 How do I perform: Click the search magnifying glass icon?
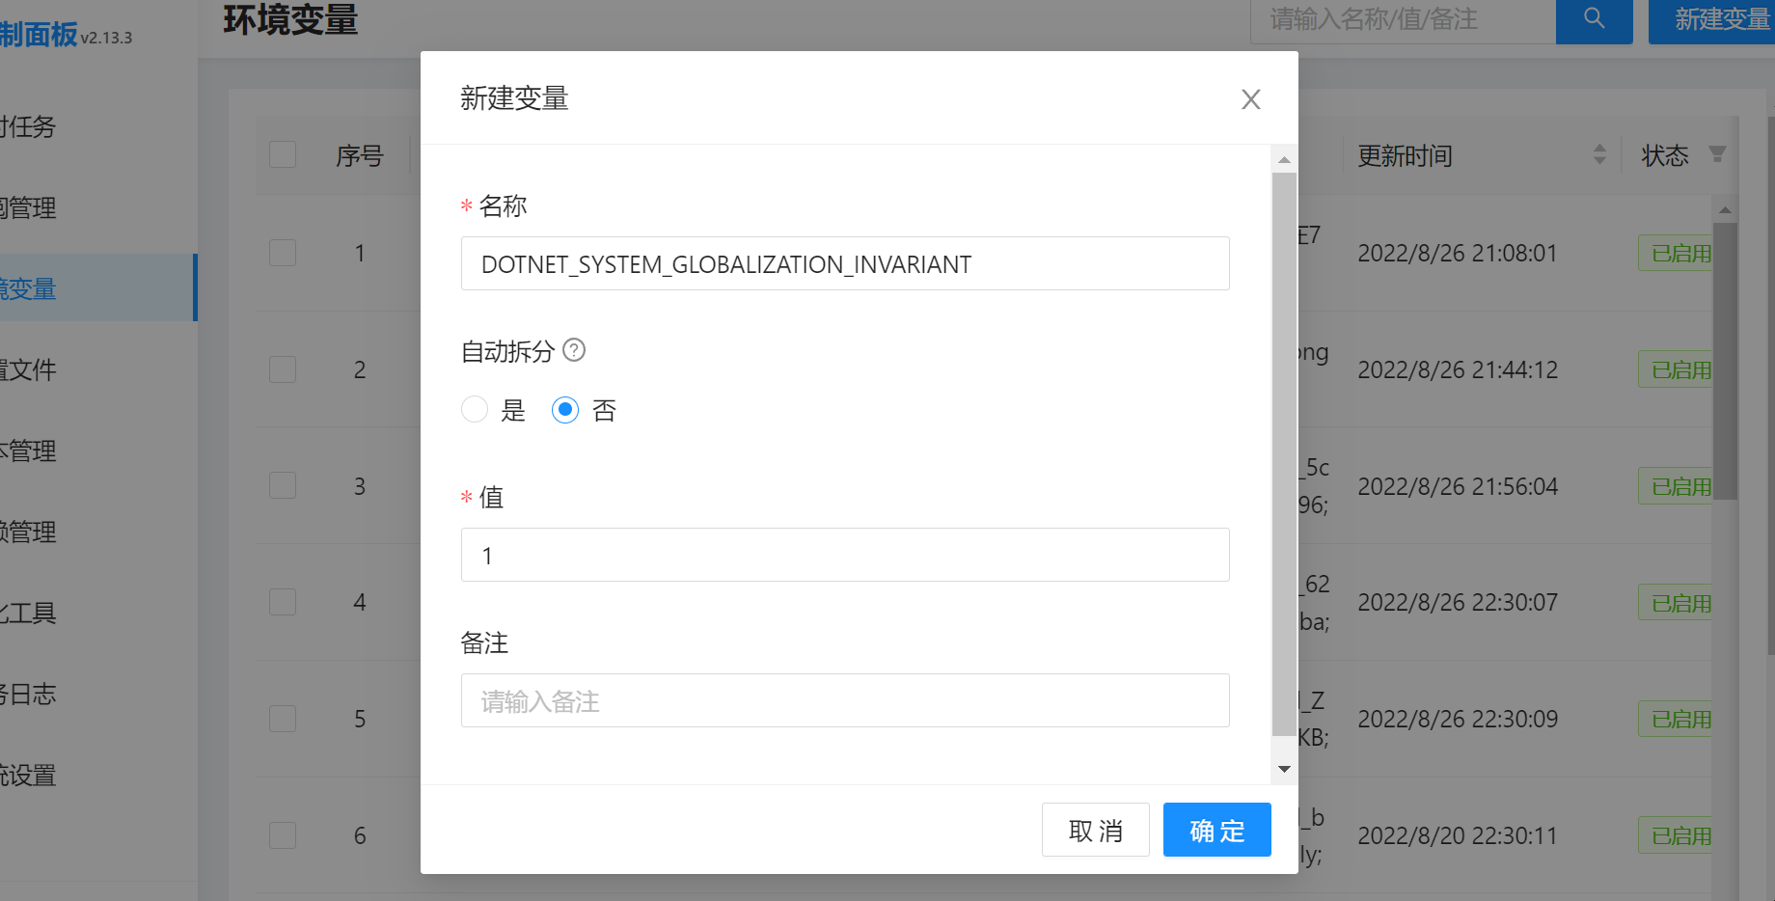click(1594, 19)
